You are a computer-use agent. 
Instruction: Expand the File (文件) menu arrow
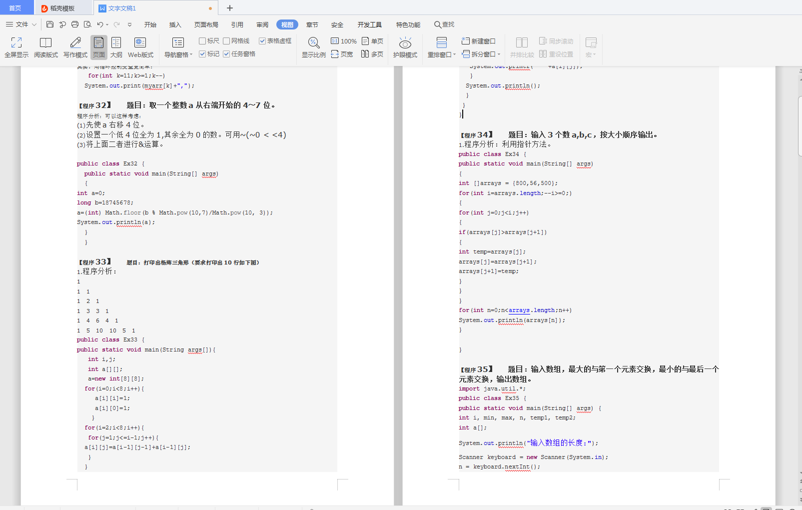[x=34, y=24]
